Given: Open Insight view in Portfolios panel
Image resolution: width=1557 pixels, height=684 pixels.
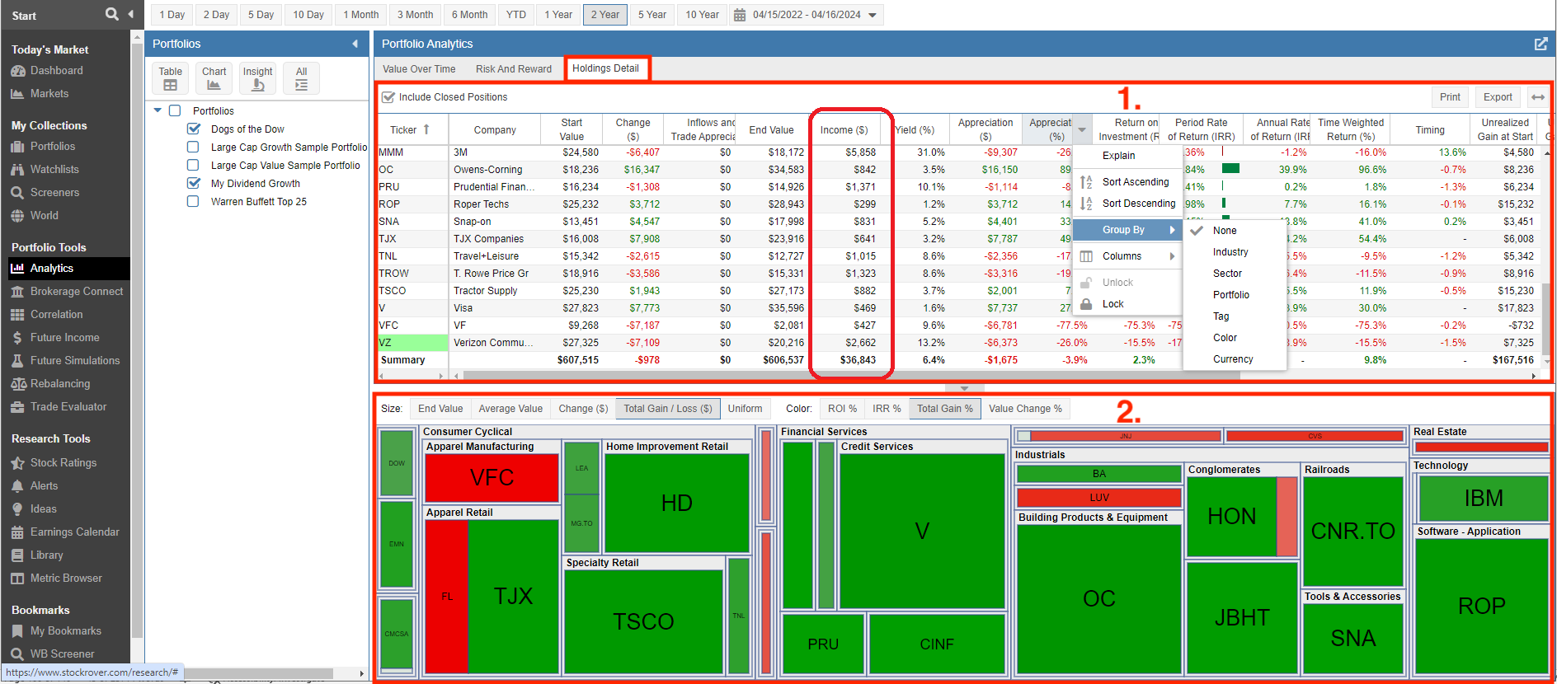Looking at the screenshot, I should point(257,78).
